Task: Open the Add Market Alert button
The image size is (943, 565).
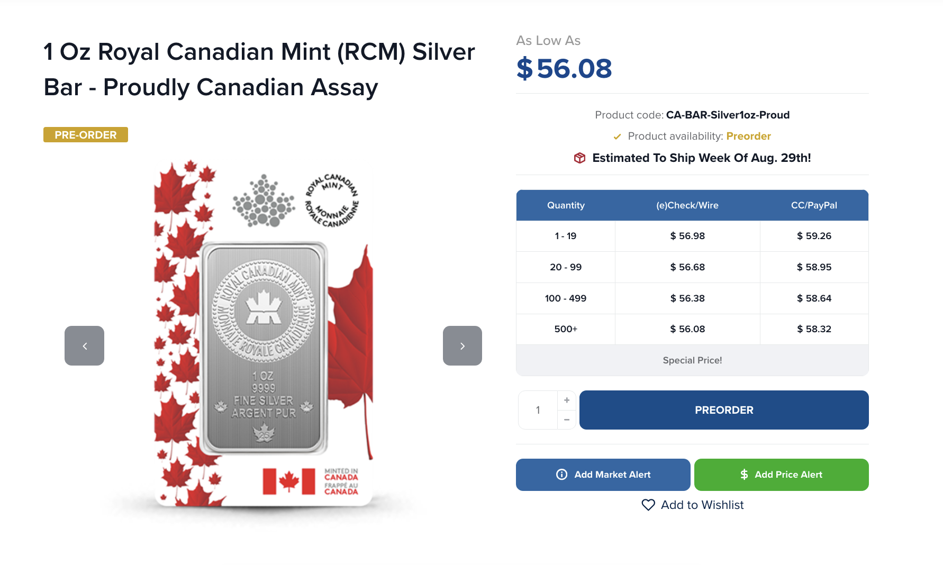Action: [x=603, y=475]
